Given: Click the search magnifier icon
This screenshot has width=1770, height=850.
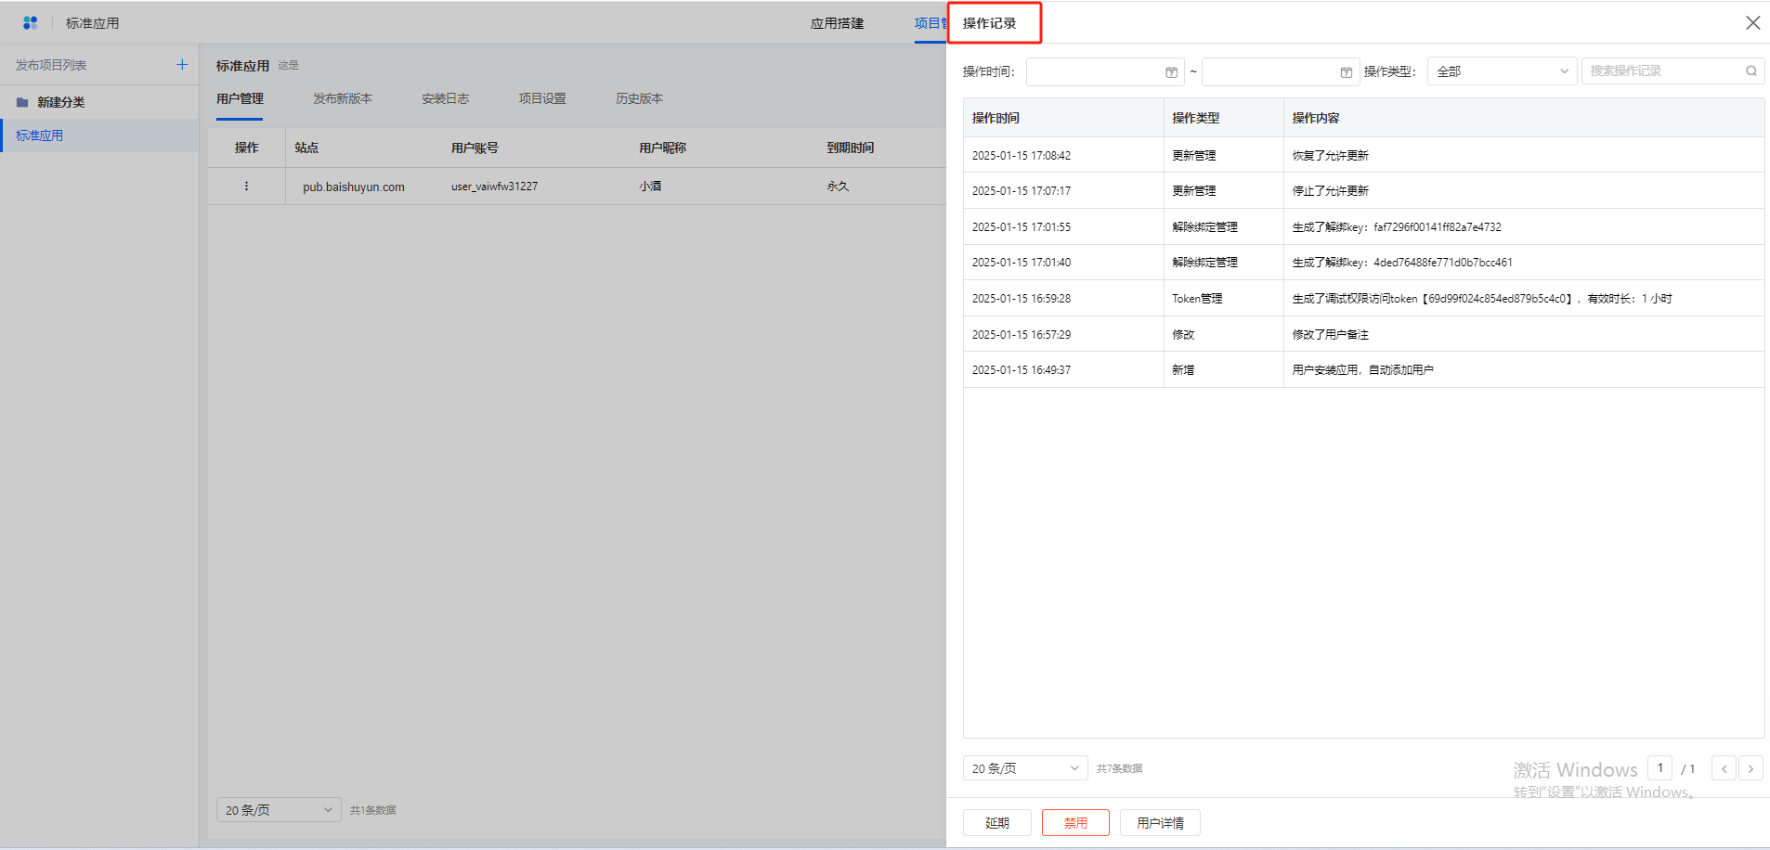Looking at the screenshot, I should [x=1750, y=71].
